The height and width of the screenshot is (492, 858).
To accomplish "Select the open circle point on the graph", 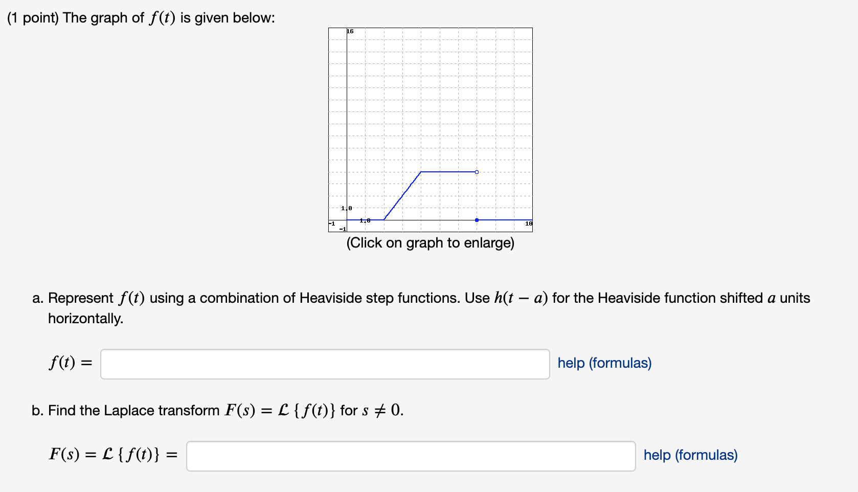I will (x=476, y=172).
